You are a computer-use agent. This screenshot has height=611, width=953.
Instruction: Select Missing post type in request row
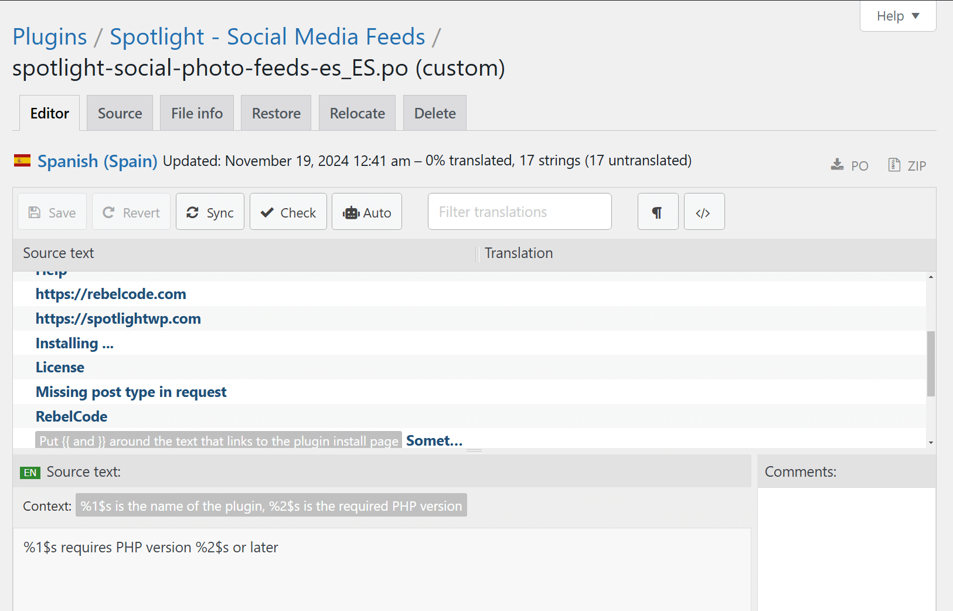(469, 392)
